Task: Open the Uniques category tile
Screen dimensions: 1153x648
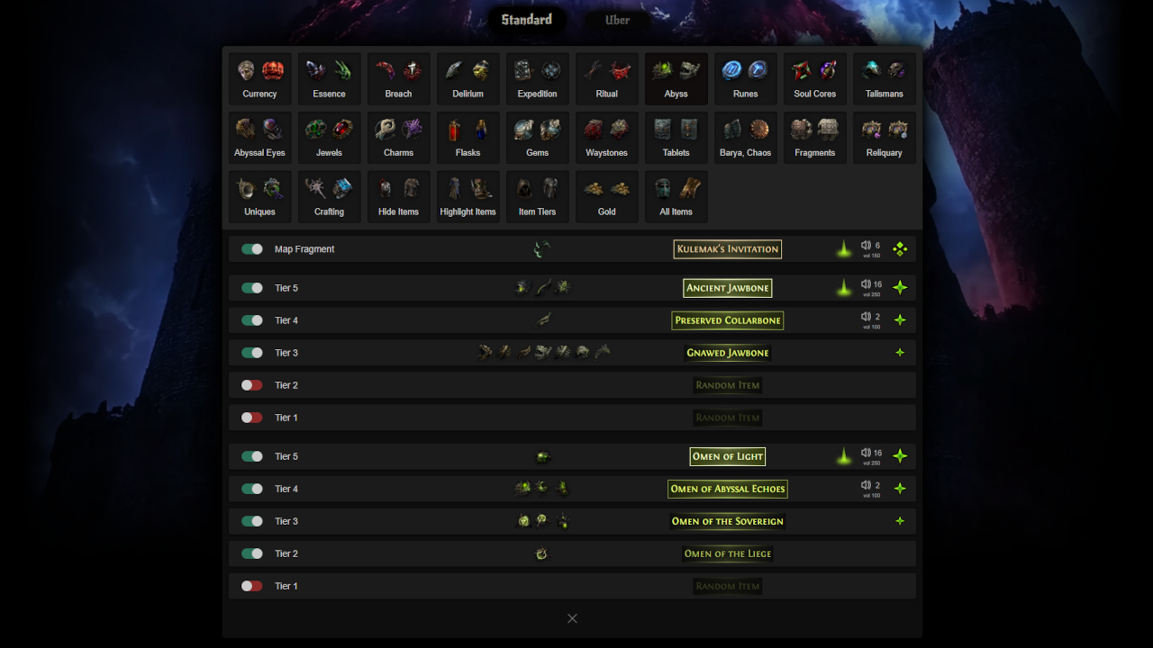Action: 259,197
